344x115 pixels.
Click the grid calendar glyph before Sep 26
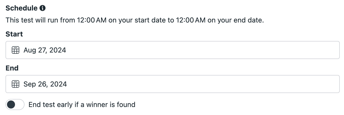coord(15,84)
